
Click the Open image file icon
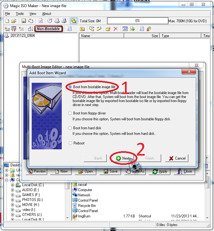pos(14,21)
